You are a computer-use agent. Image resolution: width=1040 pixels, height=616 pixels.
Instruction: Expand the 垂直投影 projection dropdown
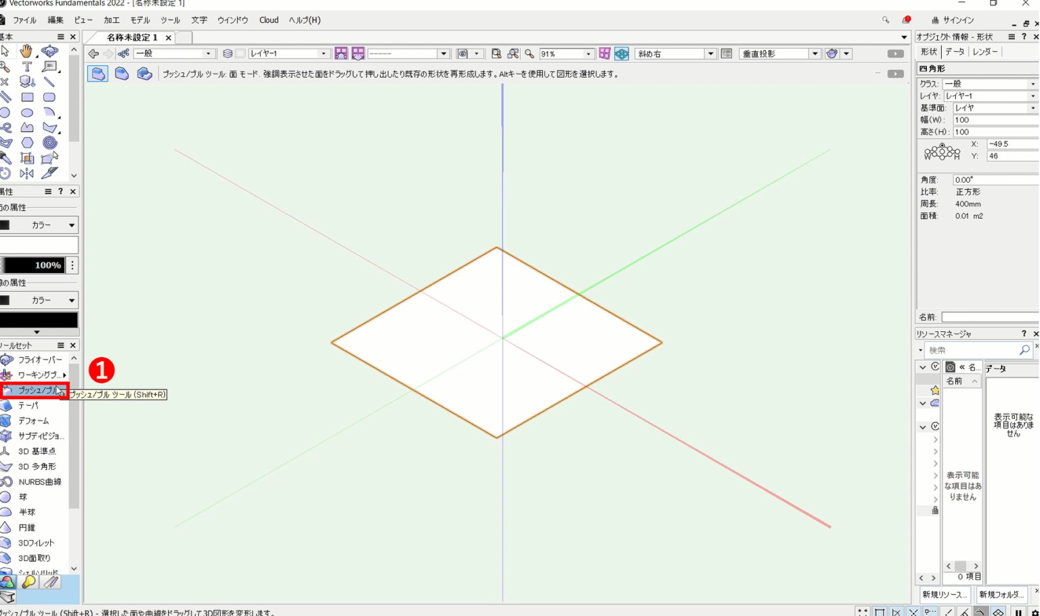click(815, 53)
